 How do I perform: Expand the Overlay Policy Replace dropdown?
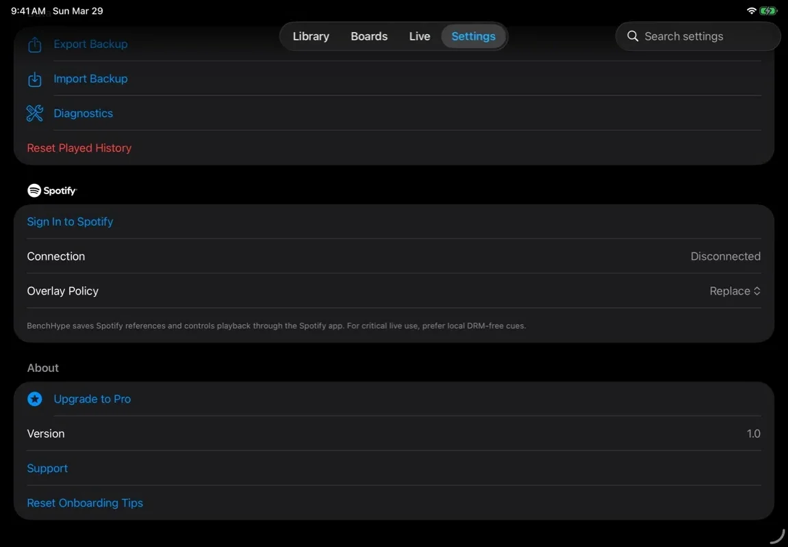coord(735,291)
